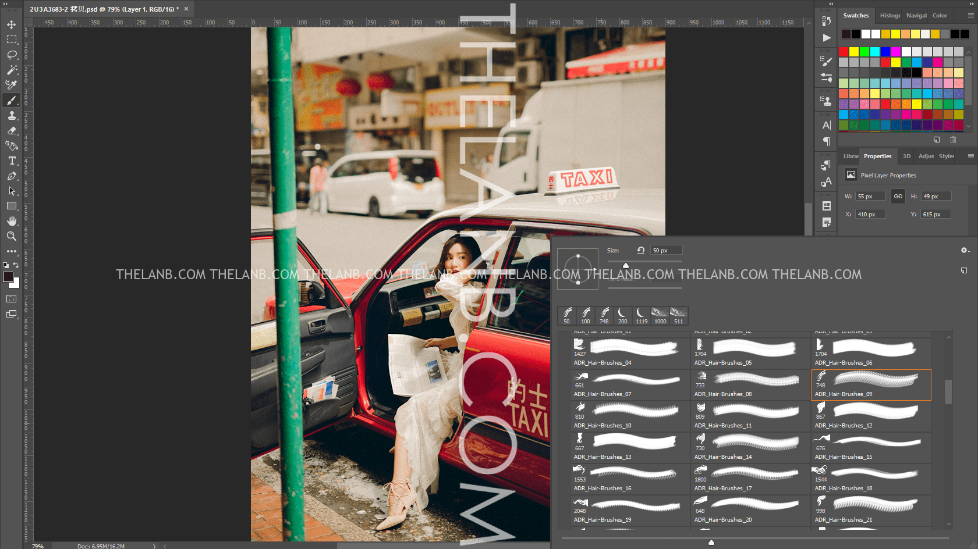Swap foreground and background colors
This screenshot has width=978, height=549.
click(x=16, y=265)
